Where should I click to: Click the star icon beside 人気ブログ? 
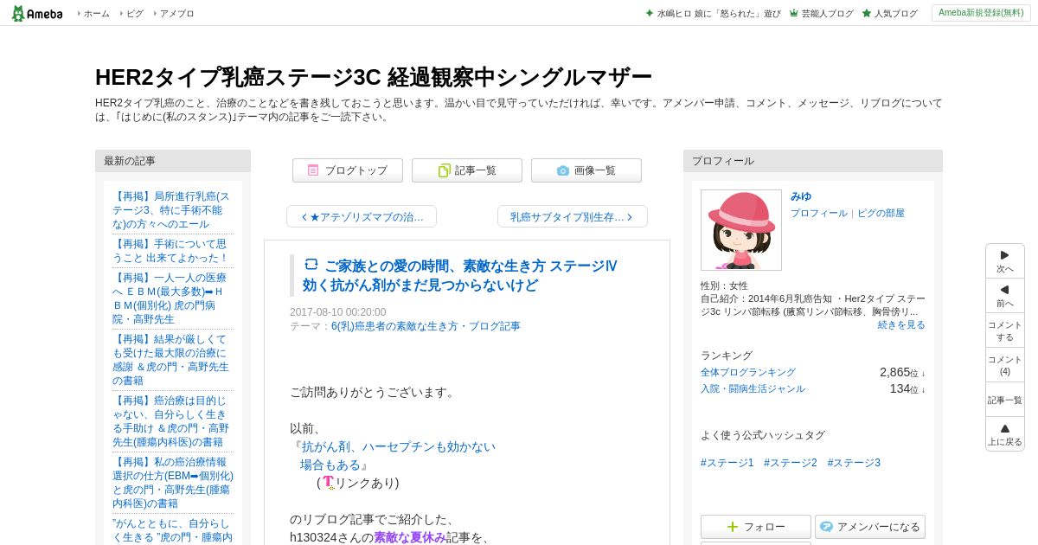[x=866, y=13]
